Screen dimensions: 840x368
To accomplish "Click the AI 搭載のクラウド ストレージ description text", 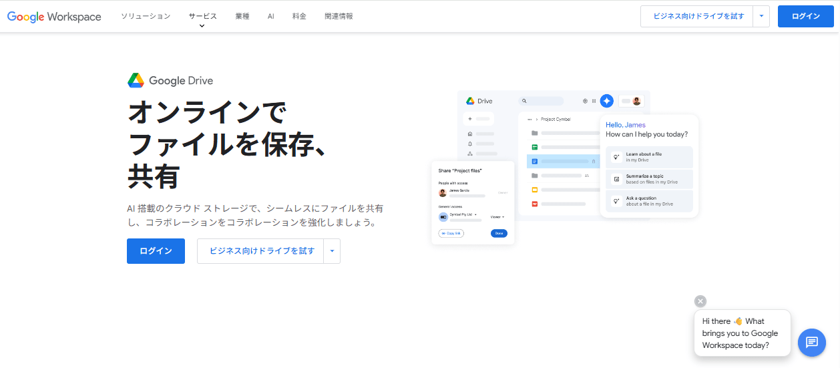I will pyautogui.click(x=255, y=215).
